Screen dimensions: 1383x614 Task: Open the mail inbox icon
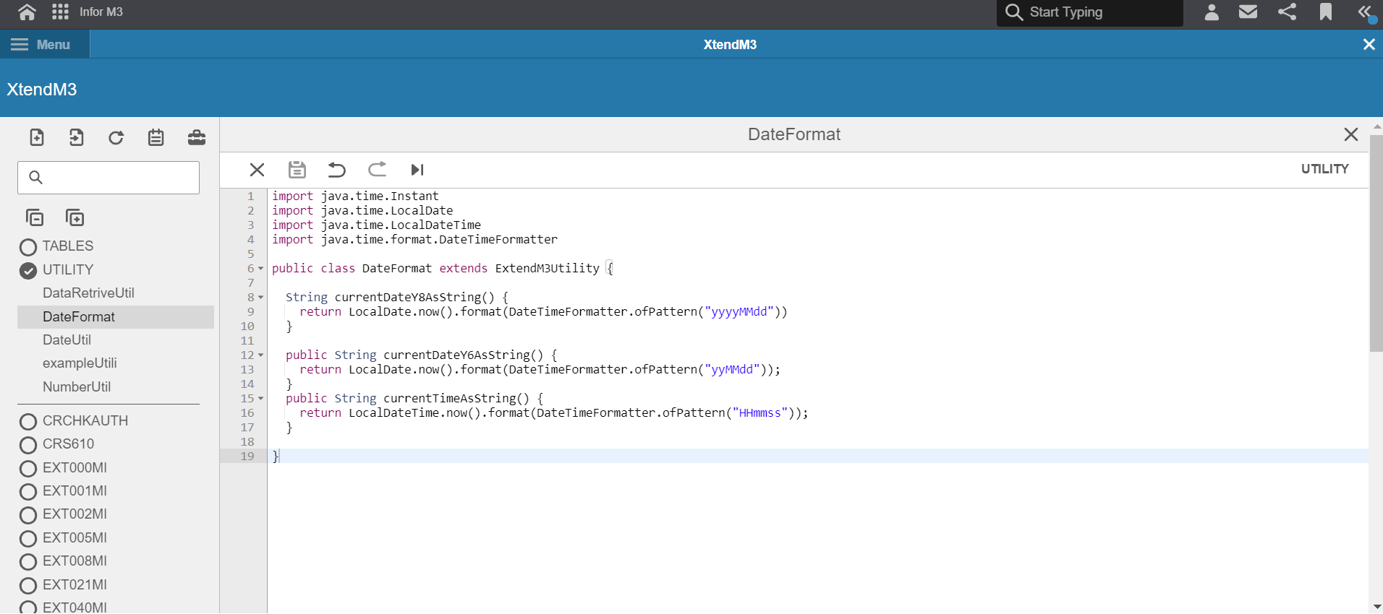coord(1248,12)
